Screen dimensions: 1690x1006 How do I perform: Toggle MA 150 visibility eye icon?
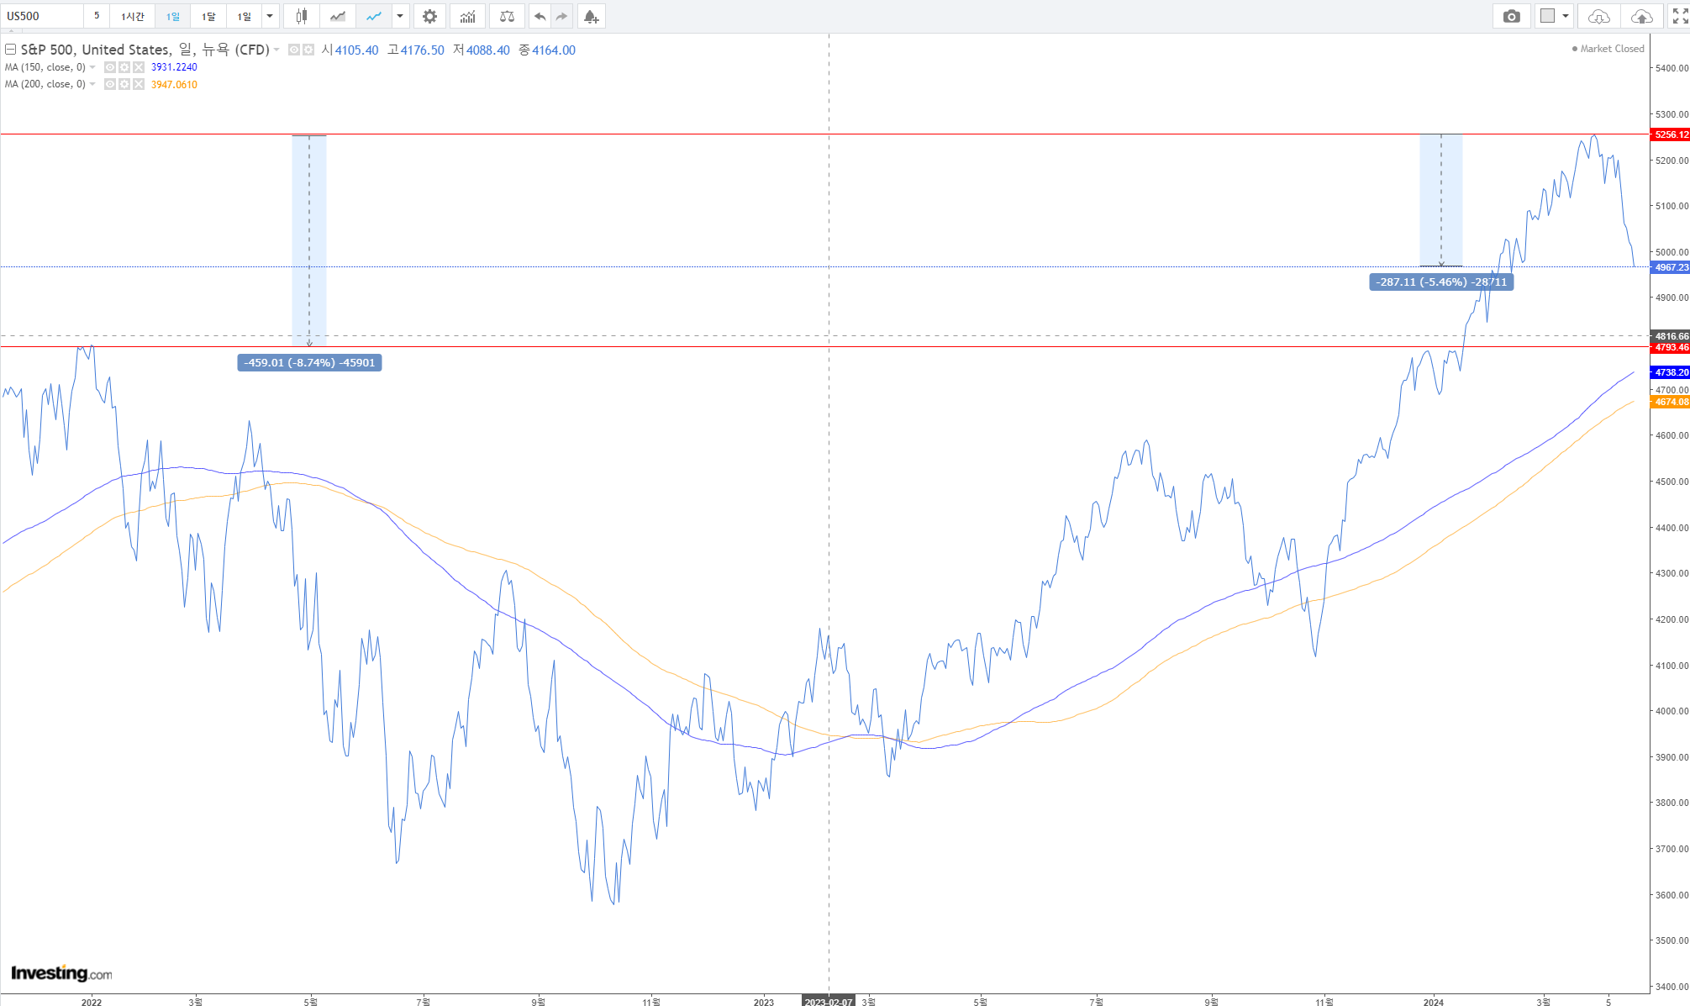[110, 67]
